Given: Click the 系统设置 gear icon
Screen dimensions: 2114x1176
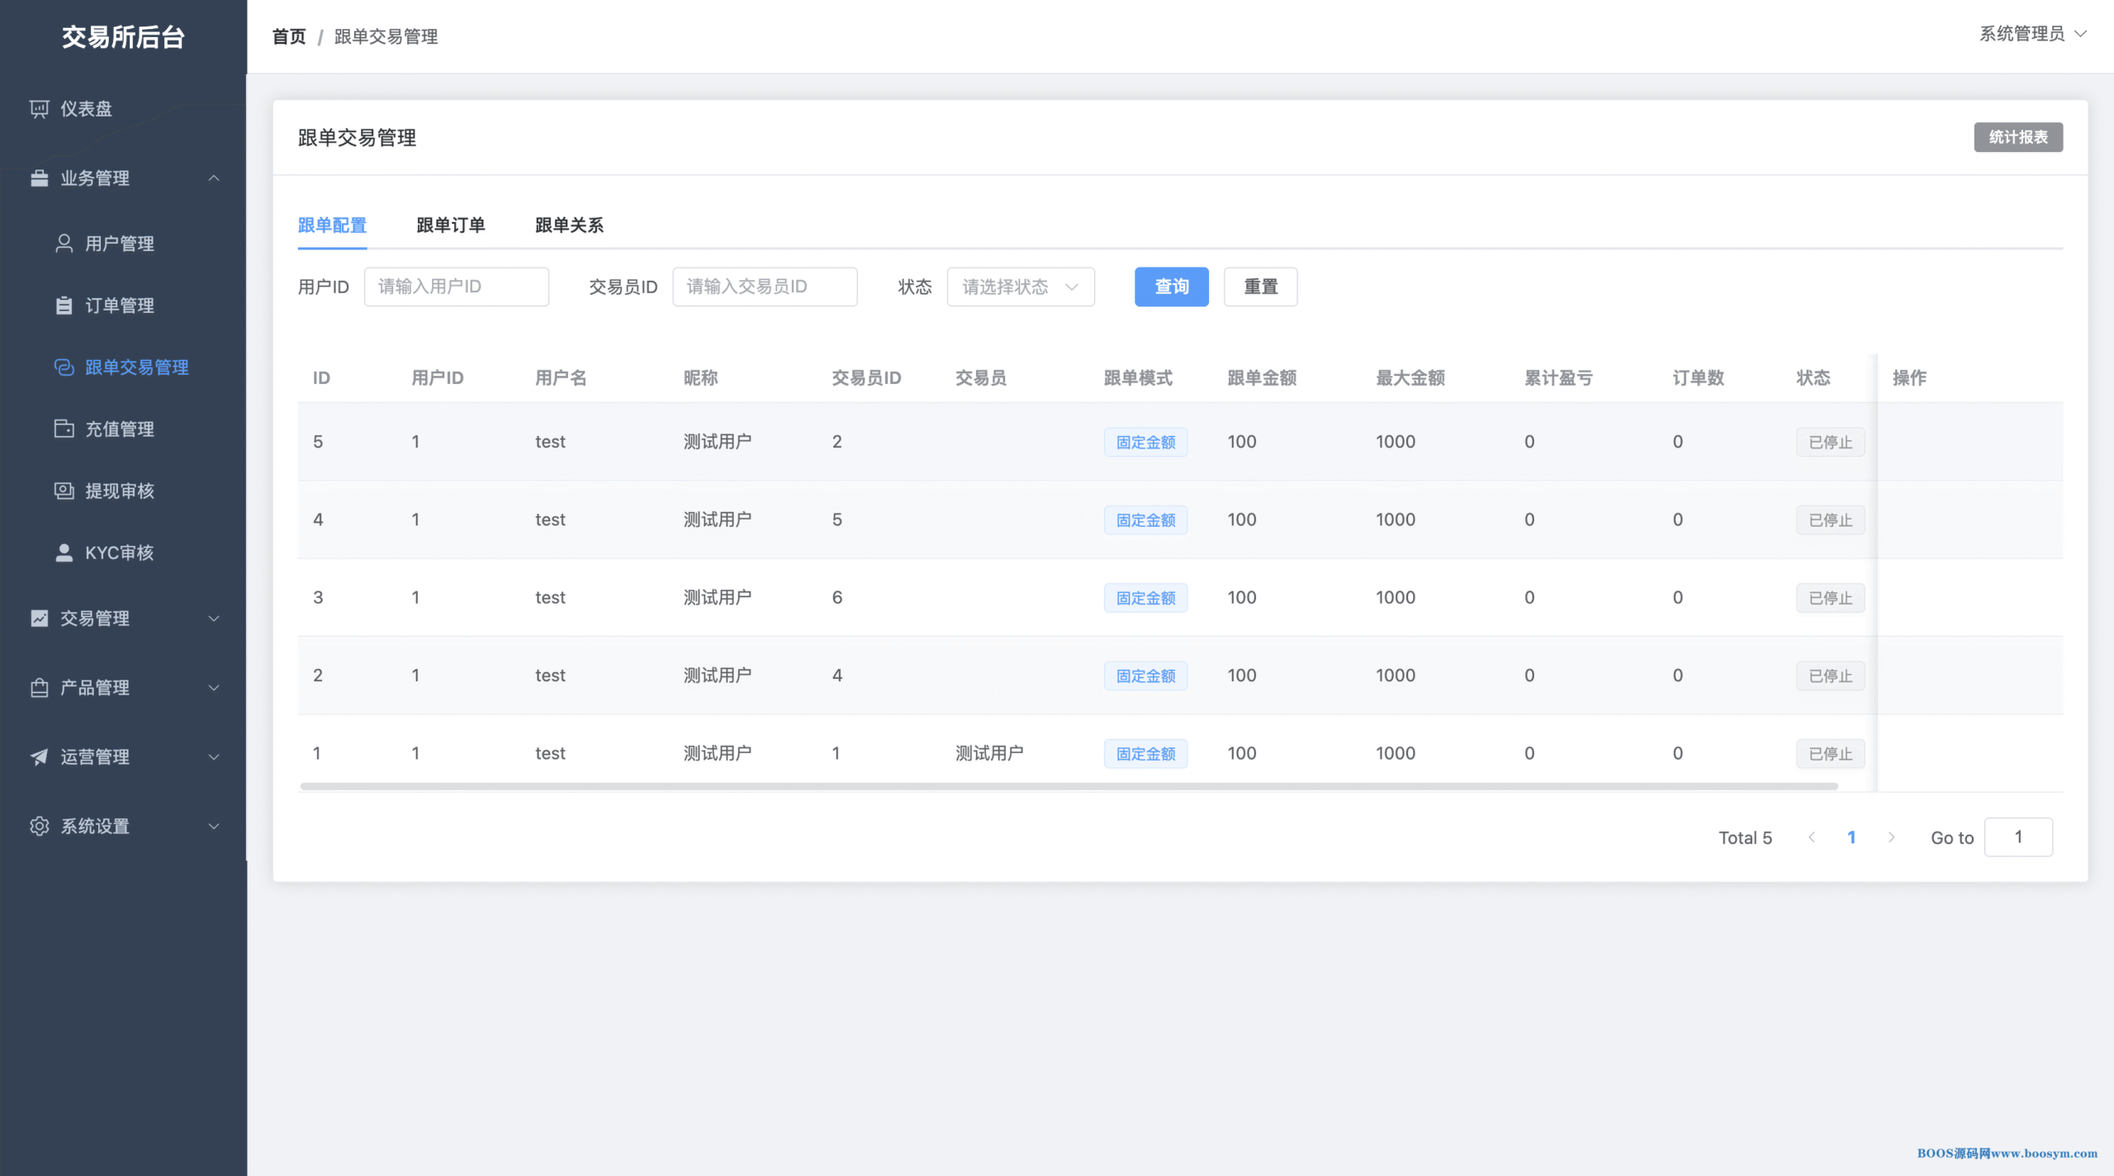Looking at the screenshot, I should pos(39,826).
